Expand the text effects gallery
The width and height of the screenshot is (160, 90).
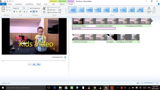click(145, 12)
